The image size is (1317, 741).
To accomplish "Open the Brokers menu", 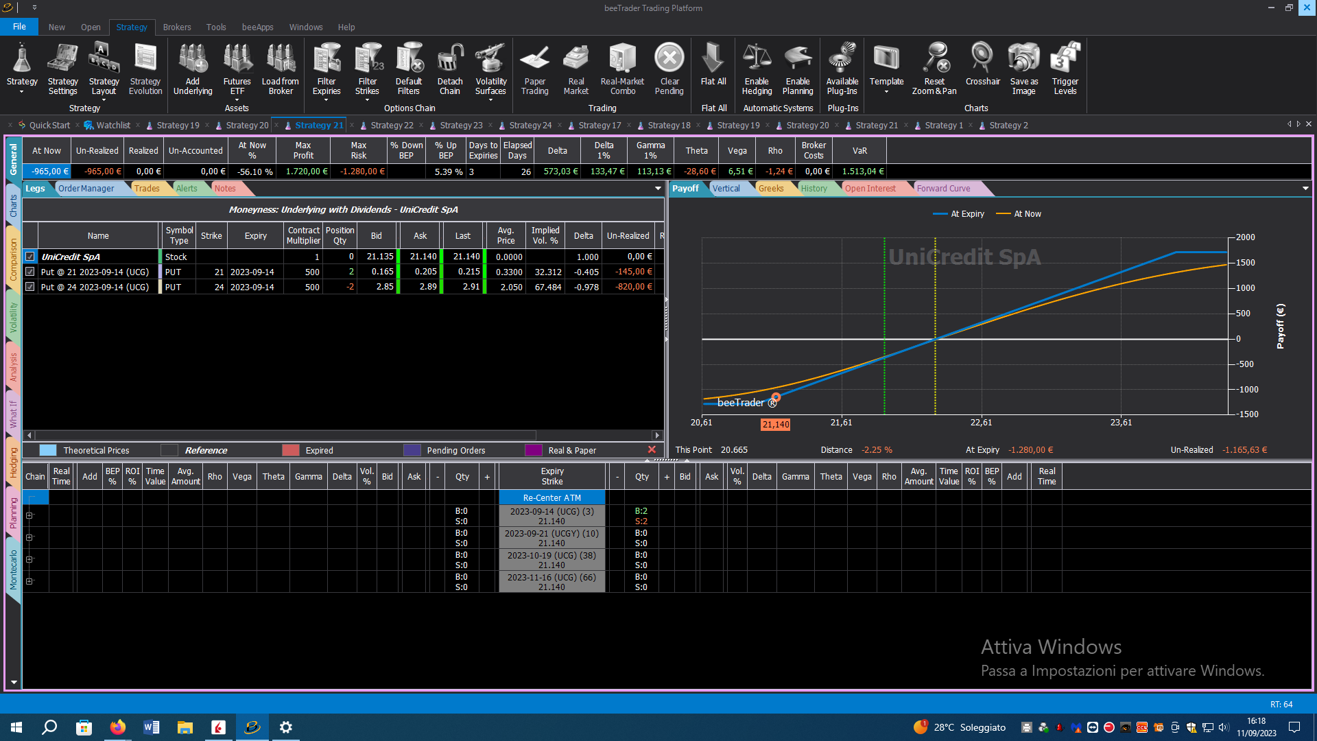I will click(177, 27).
